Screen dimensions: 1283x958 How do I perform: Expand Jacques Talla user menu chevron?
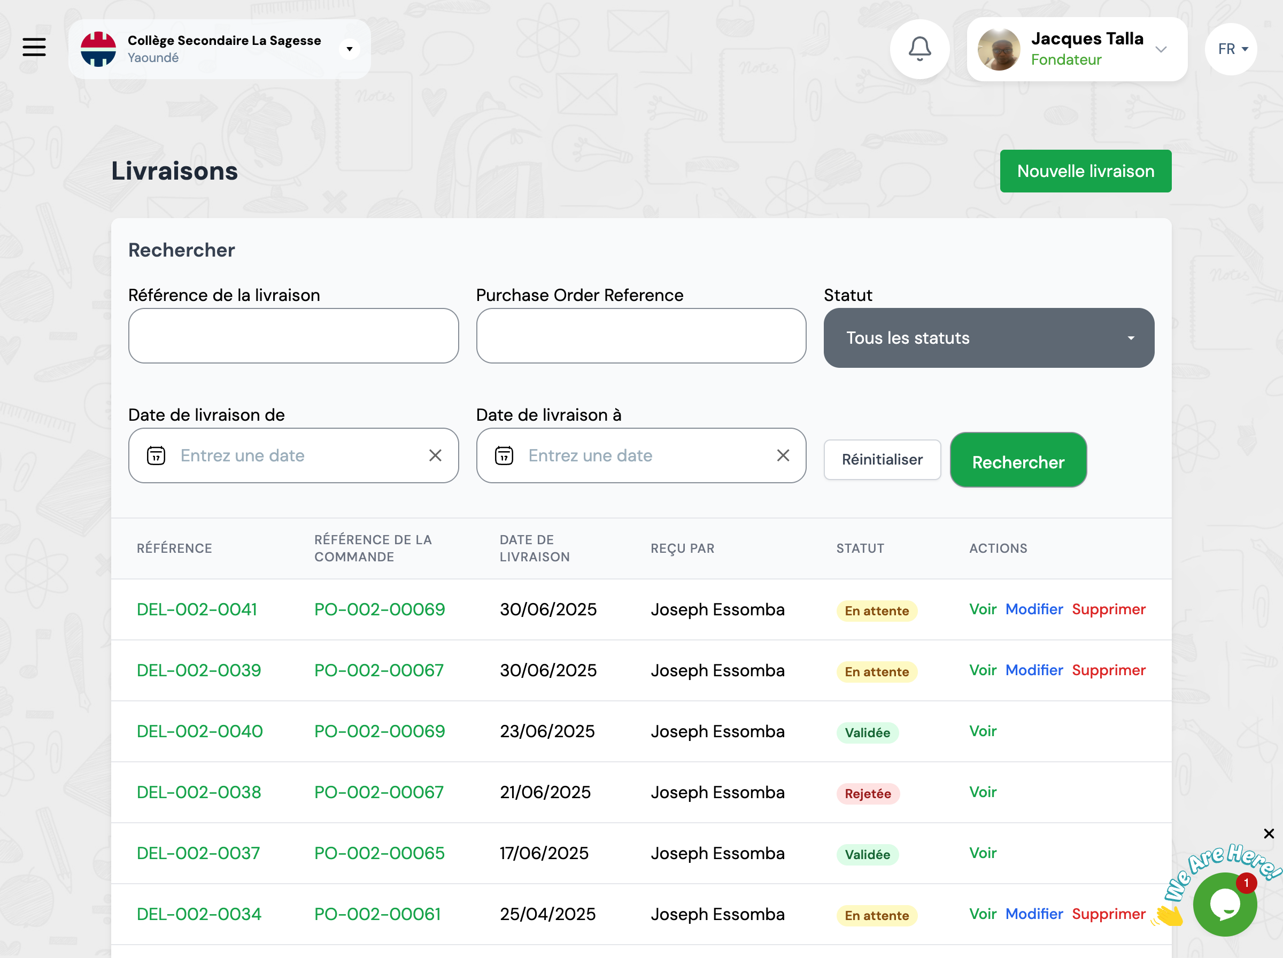(1161, 49)
